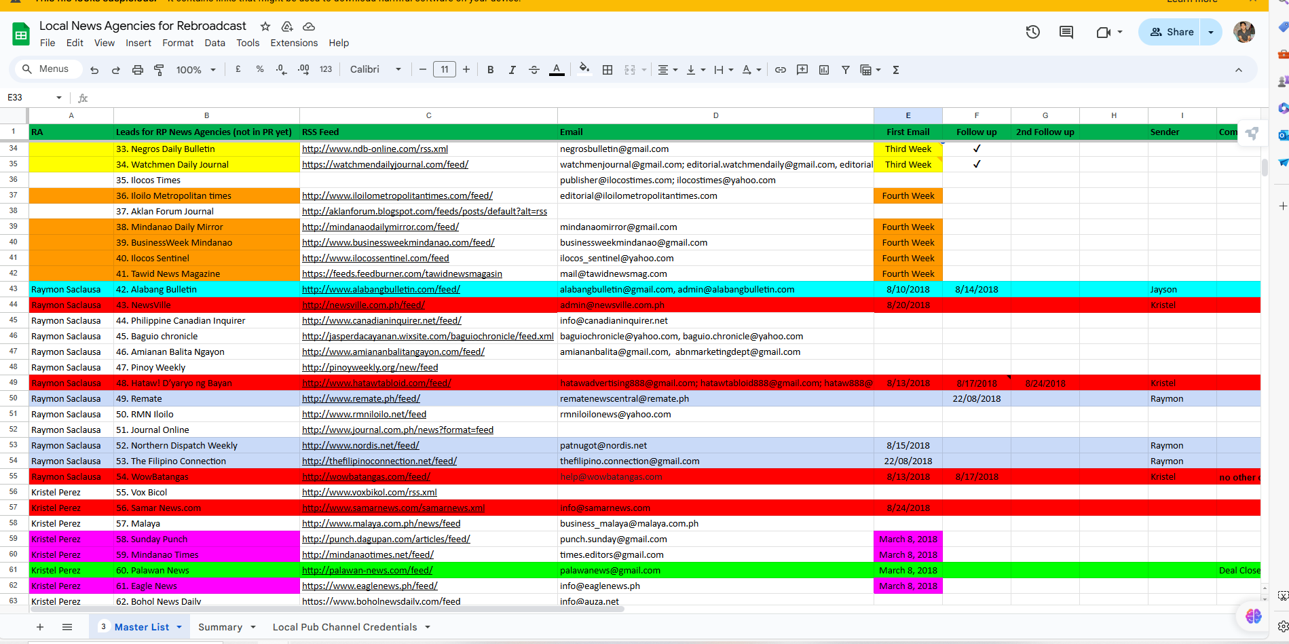Move the document to a folder
The width and height of the screenshot is (1289, 644).
pos(287,26)
